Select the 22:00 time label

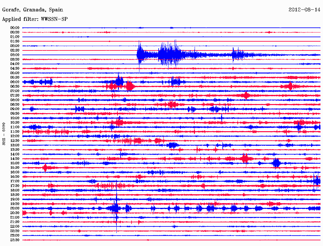(x=15, y=226)
